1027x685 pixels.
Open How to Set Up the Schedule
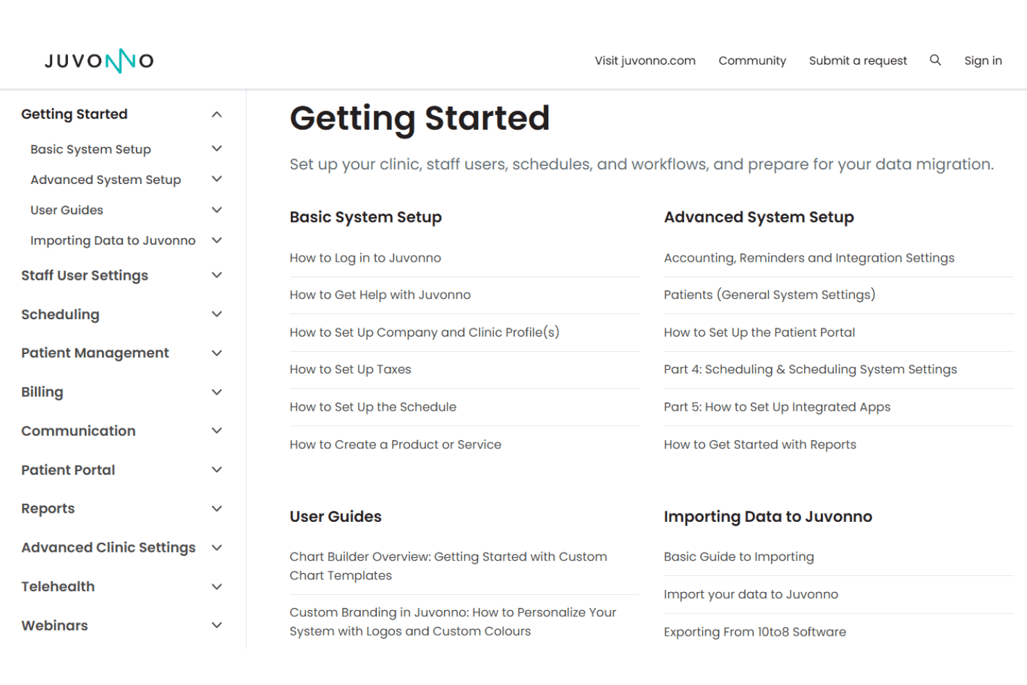373,407
